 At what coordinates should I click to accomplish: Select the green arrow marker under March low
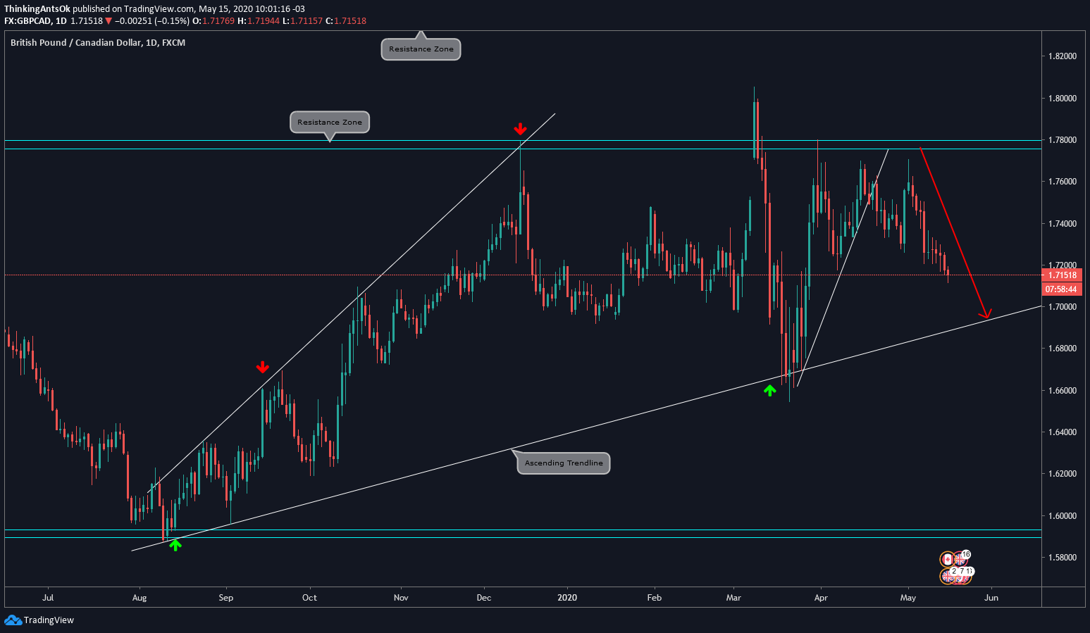pos(770,390)
